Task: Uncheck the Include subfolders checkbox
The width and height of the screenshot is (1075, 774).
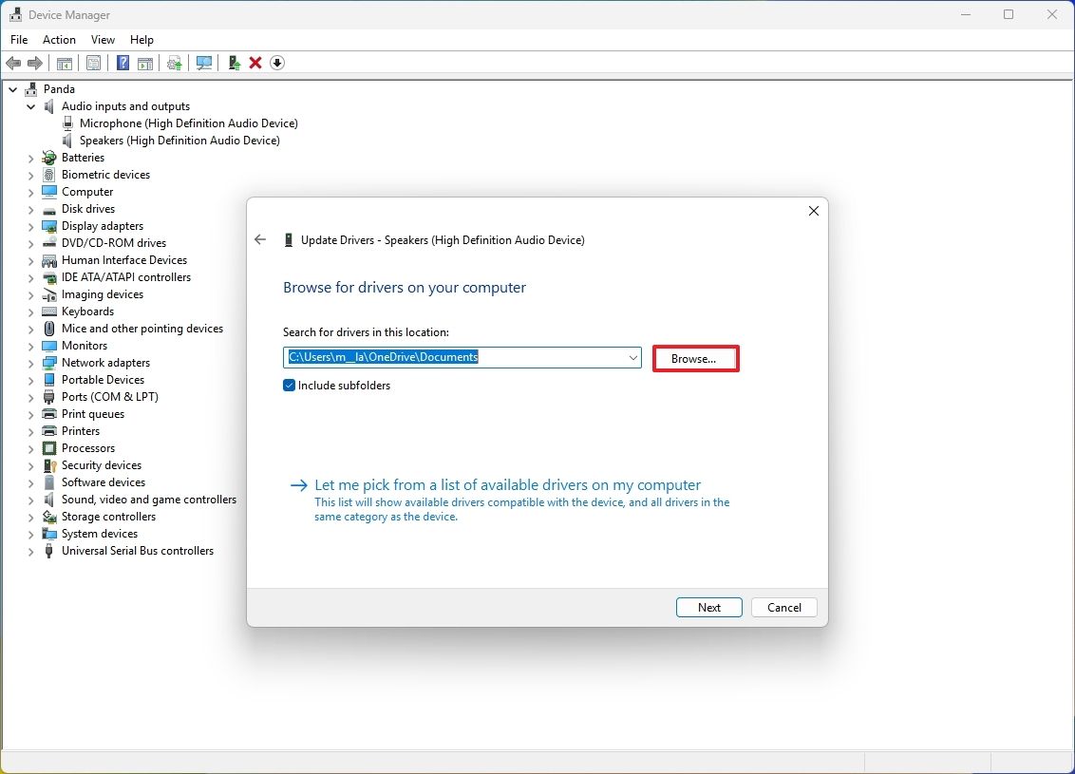Action: pos(289,385)
